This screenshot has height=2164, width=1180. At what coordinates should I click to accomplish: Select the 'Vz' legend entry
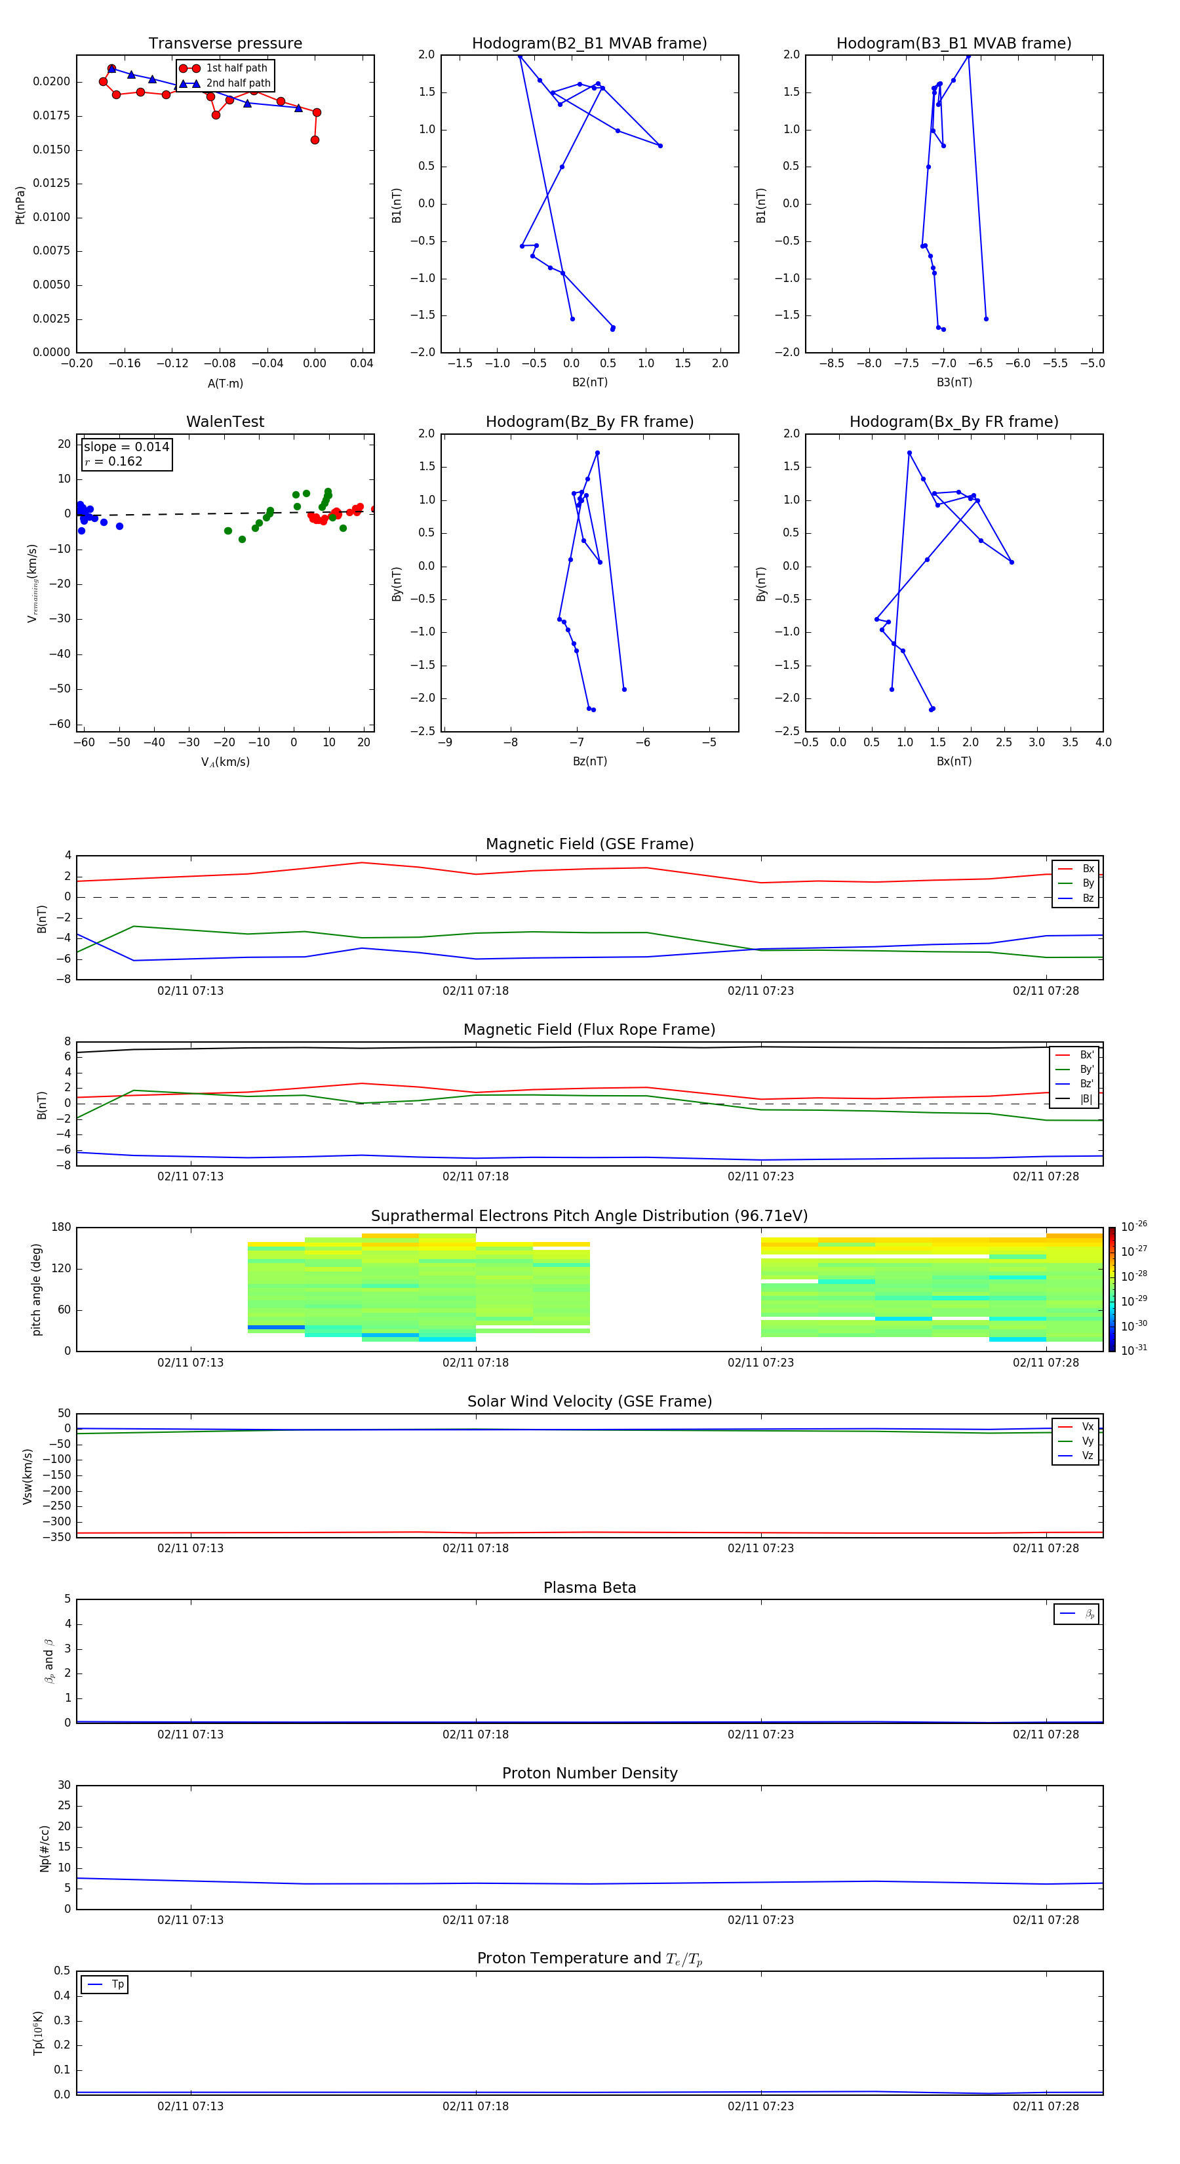pos(1076,1455)
